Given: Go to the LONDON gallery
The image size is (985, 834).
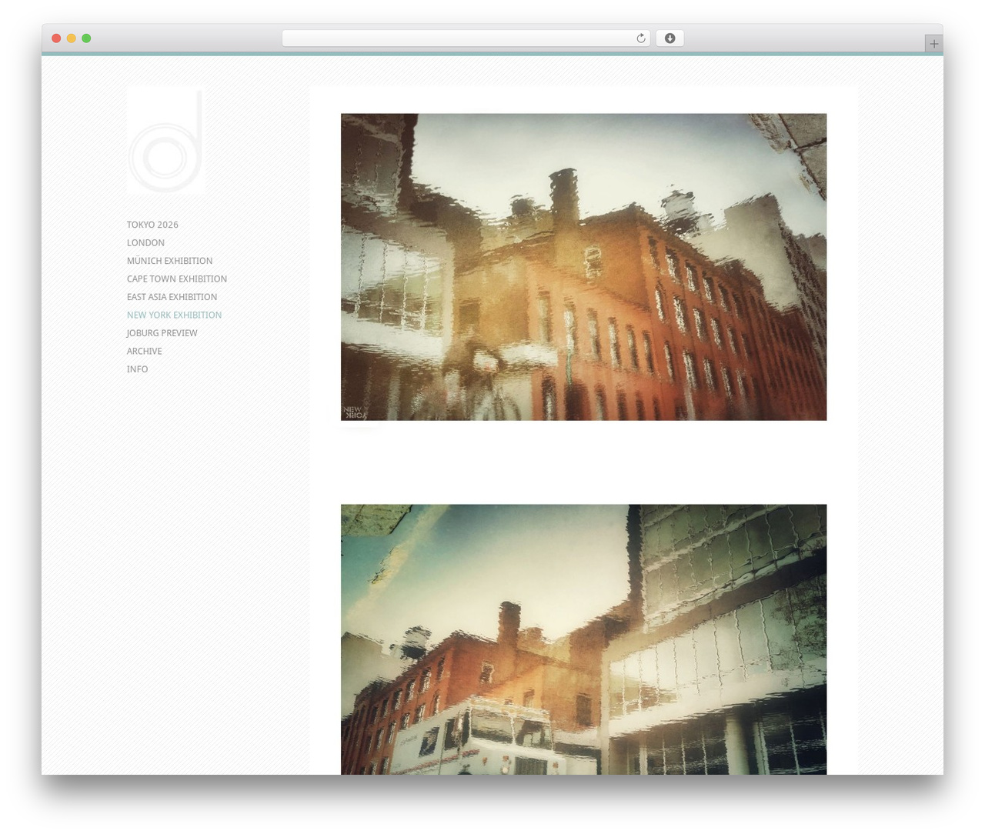Looking at the screenshot, I should pos(145,242).
